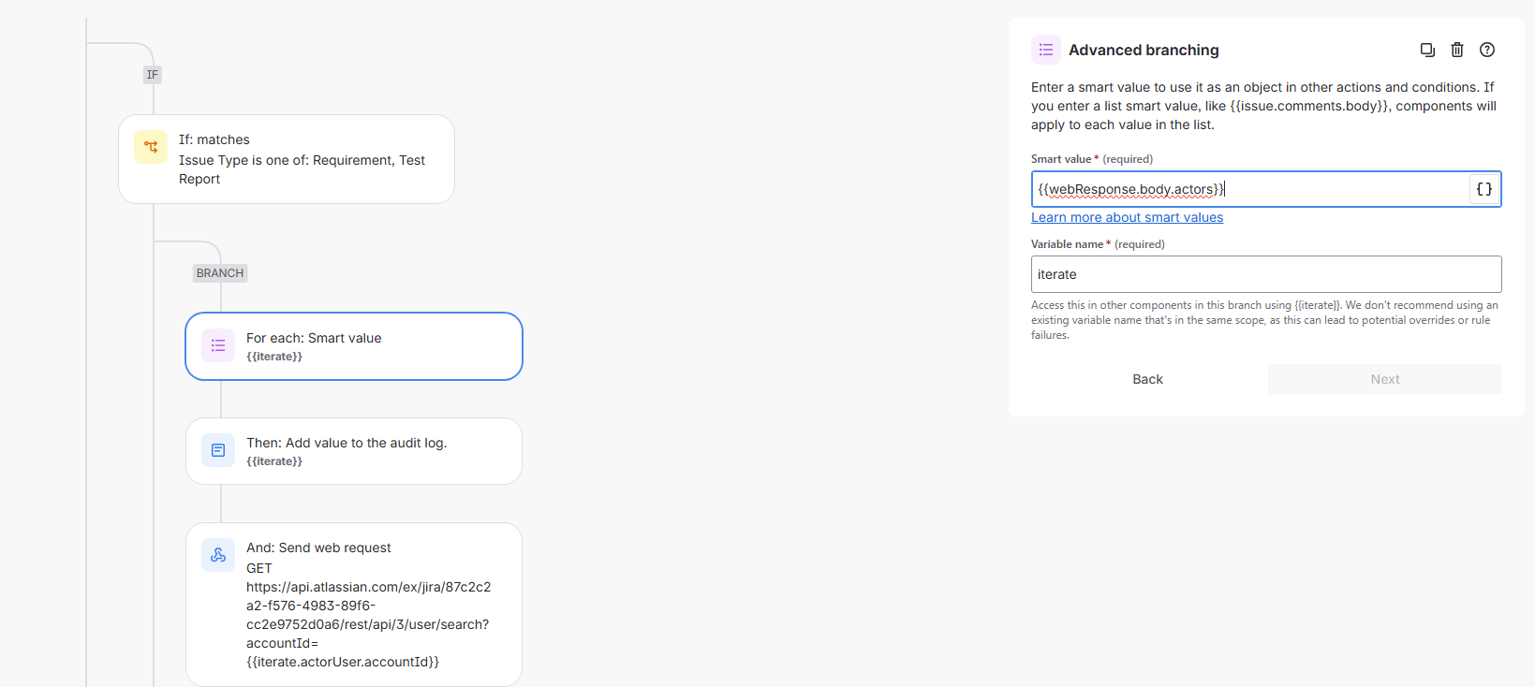This screenshot has height=687, width=1535.
Task: Click the Smart value field label
Action: pos(1092,159)
